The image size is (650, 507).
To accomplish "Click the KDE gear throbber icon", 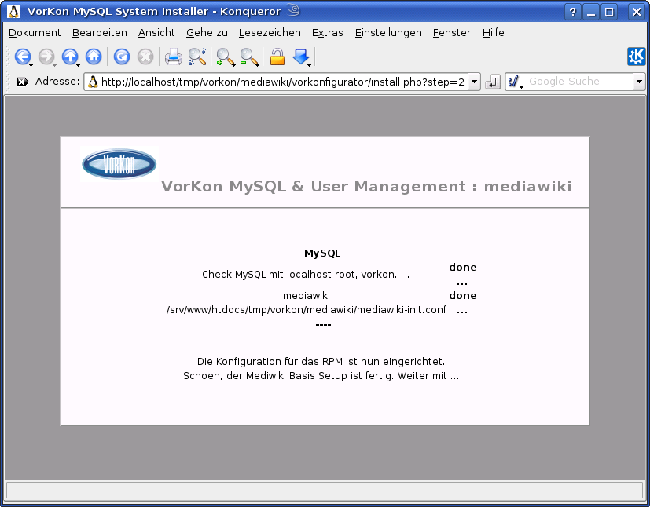I will pyautogui.click(x=637, y=57).
